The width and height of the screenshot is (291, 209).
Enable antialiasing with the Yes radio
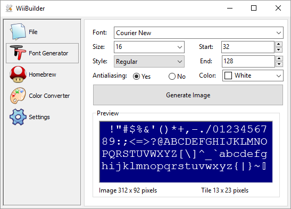(x=136, y=76)
